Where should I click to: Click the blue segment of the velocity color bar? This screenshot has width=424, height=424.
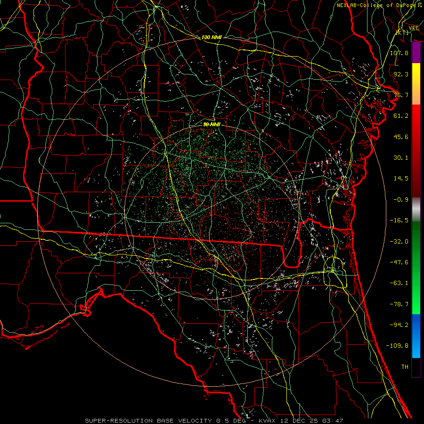(x=416, y=336)
